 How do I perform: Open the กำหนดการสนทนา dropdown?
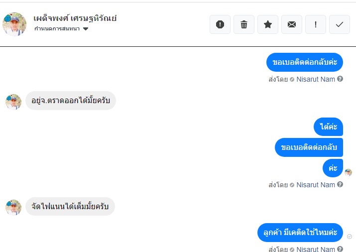click(57, 29)
